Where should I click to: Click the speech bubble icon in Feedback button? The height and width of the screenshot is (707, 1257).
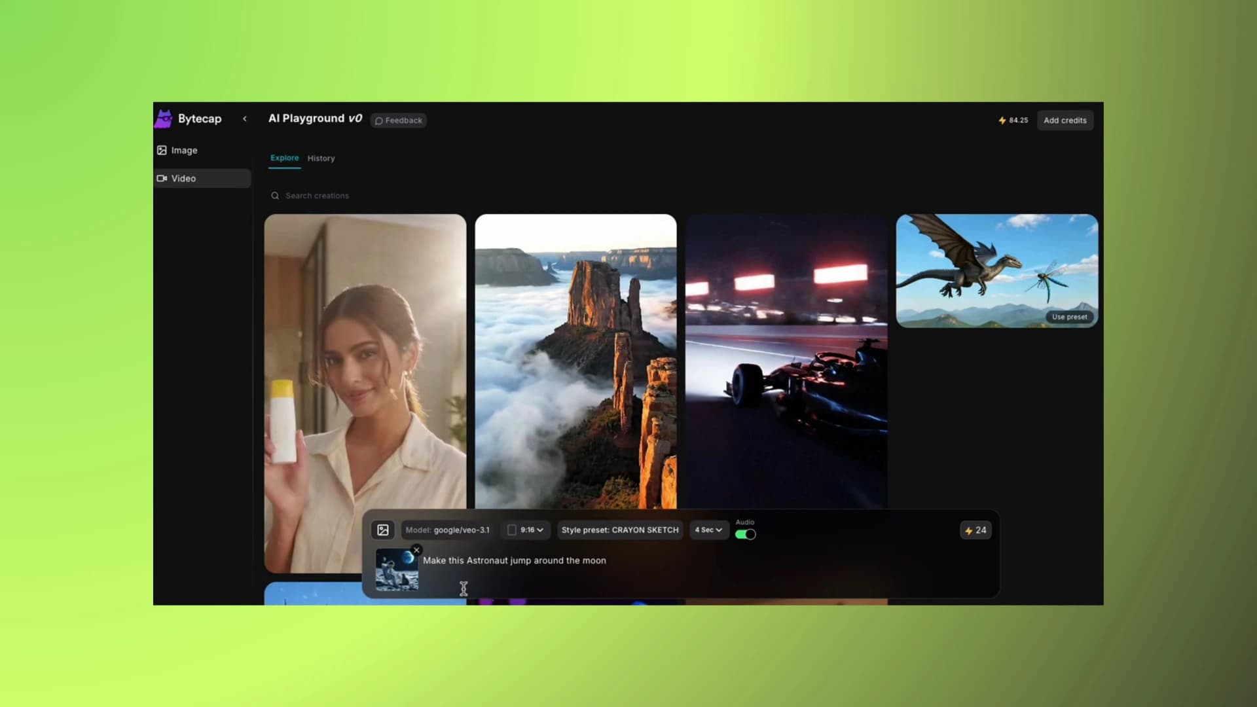tap(379, 120)
